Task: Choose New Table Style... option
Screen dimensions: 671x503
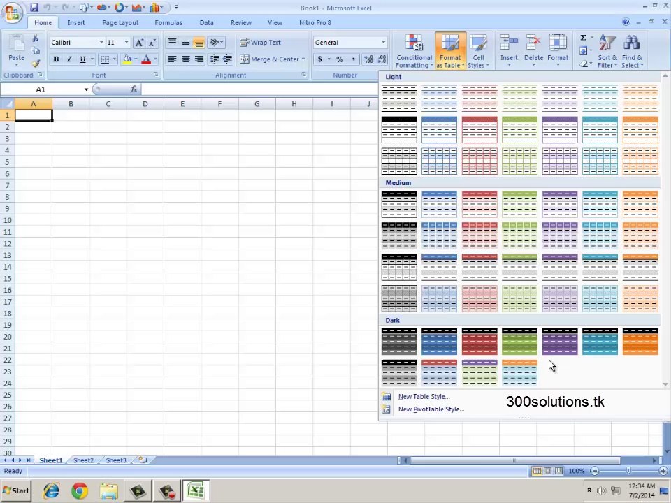Action: 424,397
